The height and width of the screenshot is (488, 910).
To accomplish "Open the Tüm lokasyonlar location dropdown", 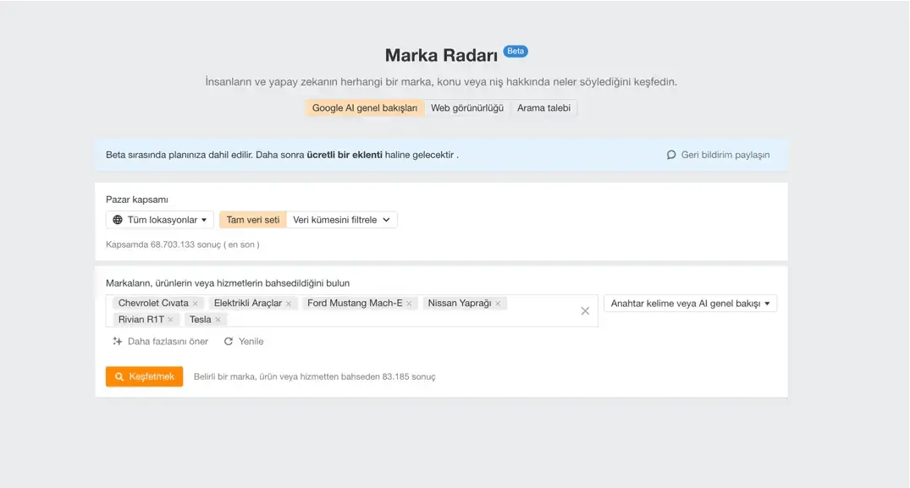I will 159,219.
